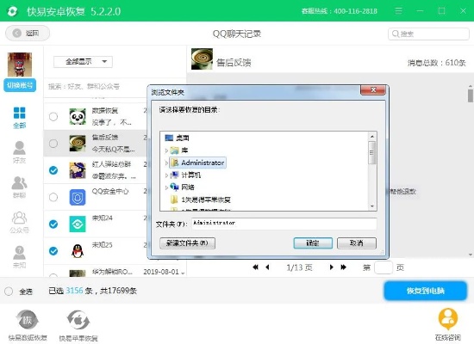Viewport: 474px width, 344px height.
Task: Click 确定 in the folder dialog
Action: pyautogui.click(x=313, y=243)
